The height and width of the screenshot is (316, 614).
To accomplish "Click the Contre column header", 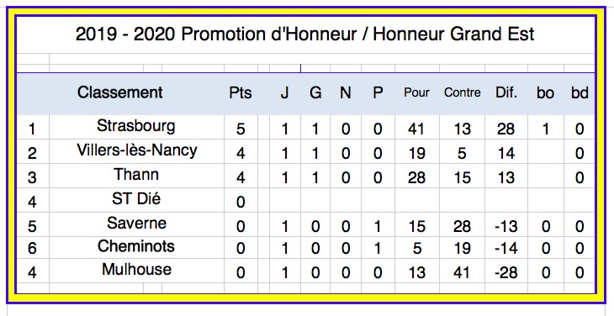I will click(x=462, y=92).
